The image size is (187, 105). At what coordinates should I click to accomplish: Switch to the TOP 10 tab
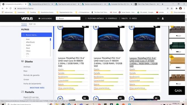(32, 24)
